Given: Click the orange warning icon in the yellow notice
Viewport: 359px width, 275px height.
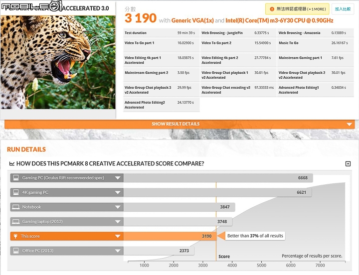Looking at the screenshot, I should pyautogui.click(x=272, y=9).
